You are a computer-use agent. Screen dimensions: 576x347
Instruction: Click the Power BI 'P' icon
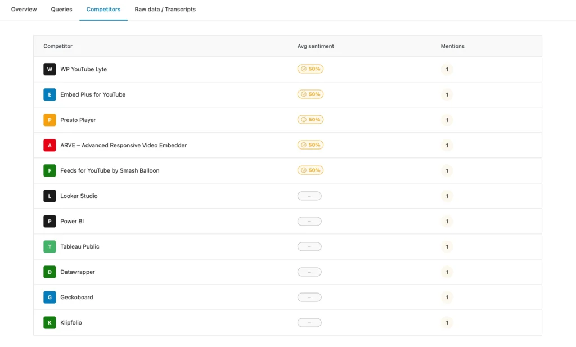[x=49, y=222]
